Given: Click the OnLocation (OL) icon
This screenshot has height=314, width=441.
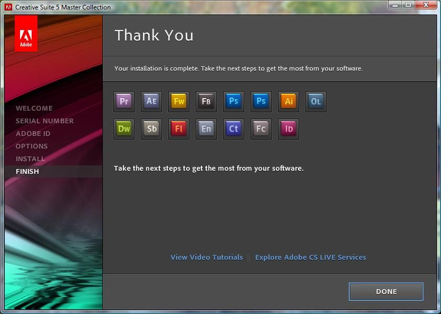Looking at the screenshot, I should pos(316,101).
